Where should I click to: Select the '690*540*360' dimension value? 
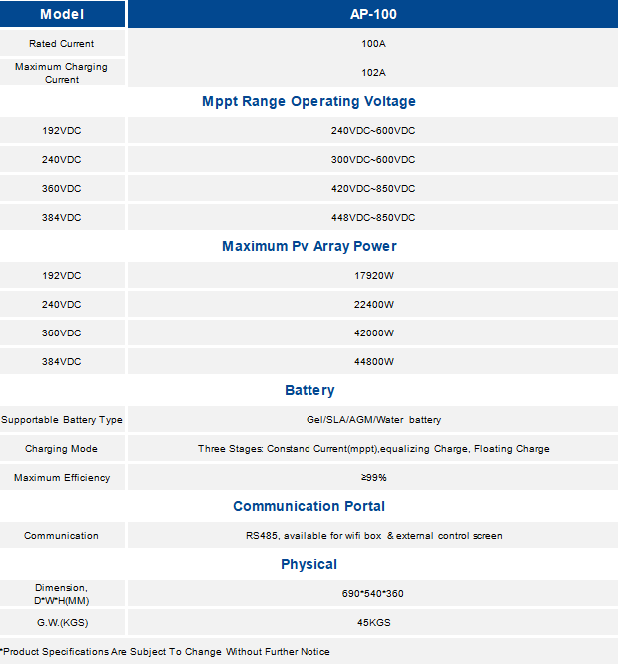(373, 594)
